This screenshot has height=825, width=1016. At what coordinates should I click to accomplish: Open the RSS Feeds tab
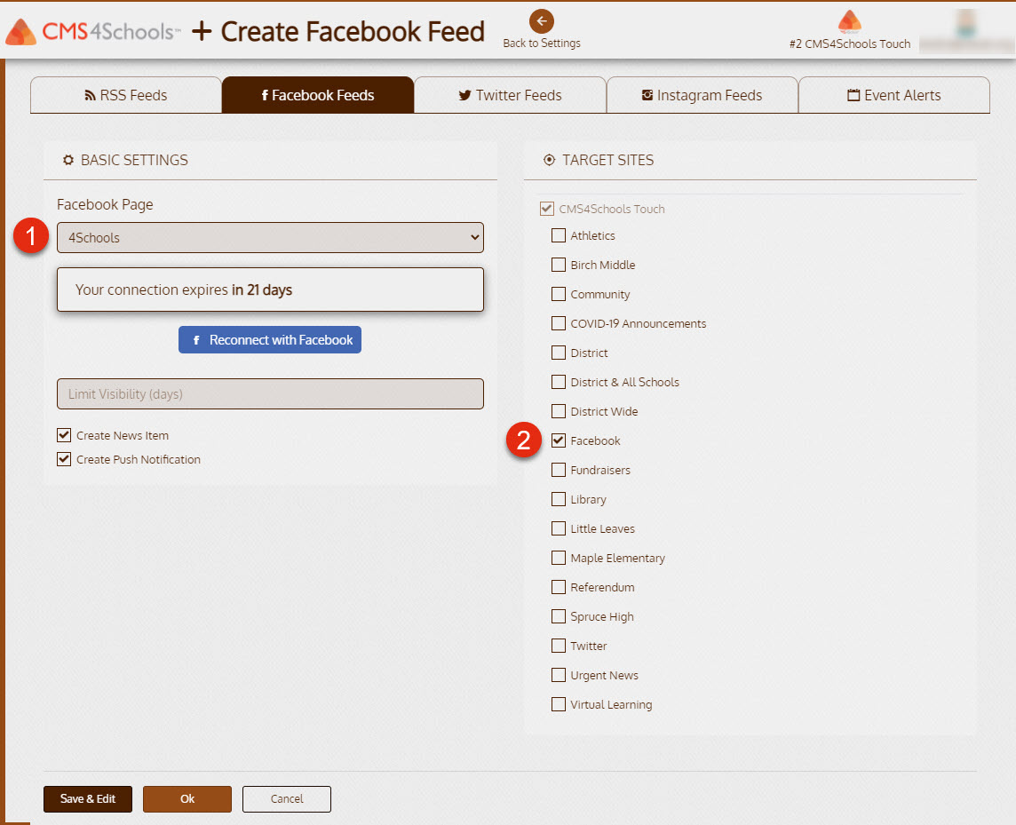[126, 95]
